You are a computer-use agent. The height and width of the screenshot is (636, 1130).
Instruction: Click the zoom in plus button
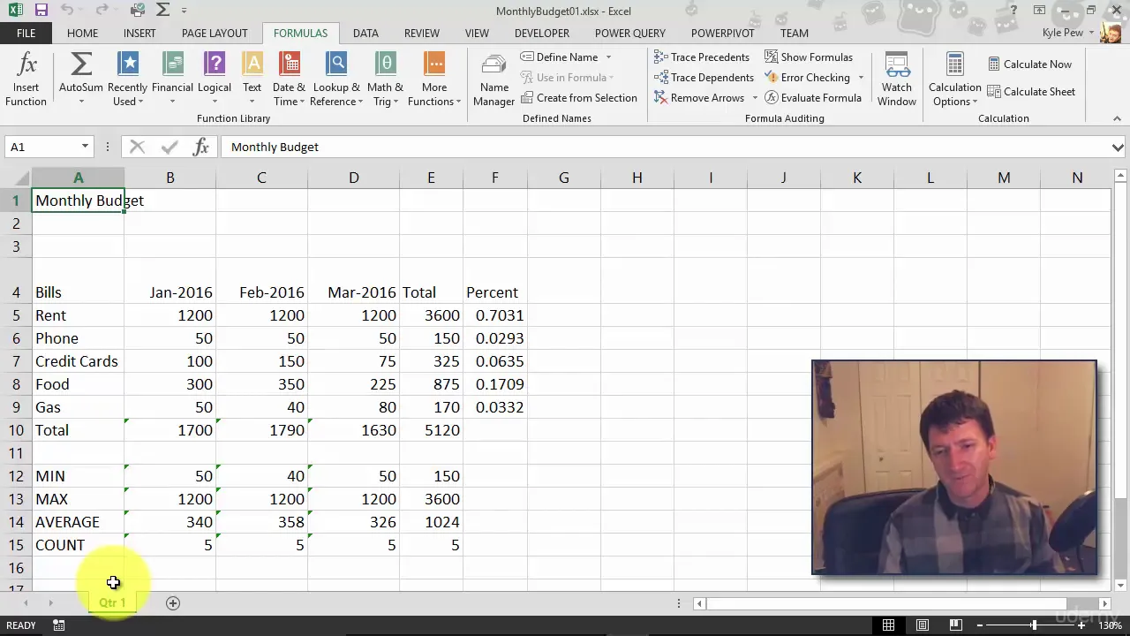pos(1081,625)
